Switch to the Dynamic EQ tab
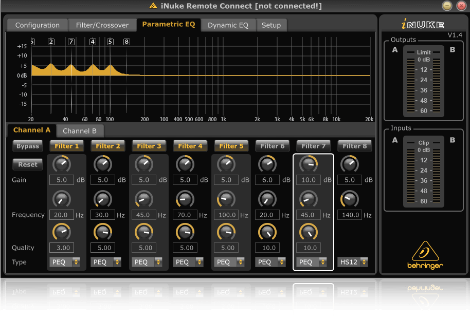470x319 pixels. coord(228,25)
